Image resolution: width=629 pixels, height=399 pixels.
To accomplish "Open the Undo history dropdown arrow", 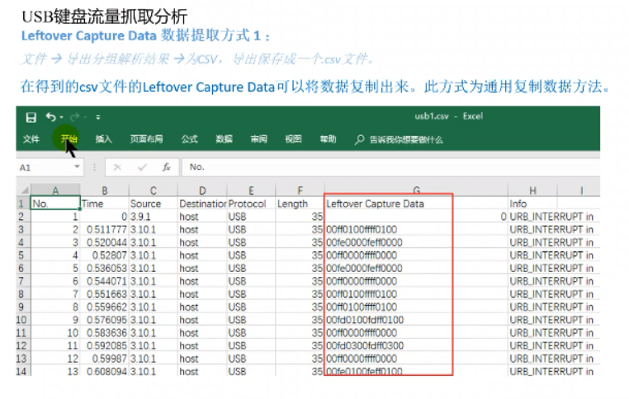I will click(61, 117).
